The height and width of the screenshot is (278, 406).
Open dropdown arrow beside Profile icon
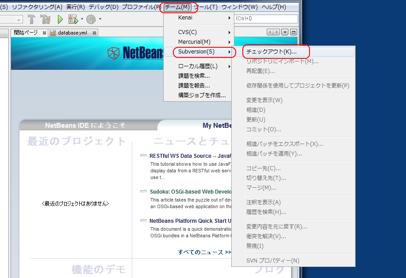(x=100, y=19)
